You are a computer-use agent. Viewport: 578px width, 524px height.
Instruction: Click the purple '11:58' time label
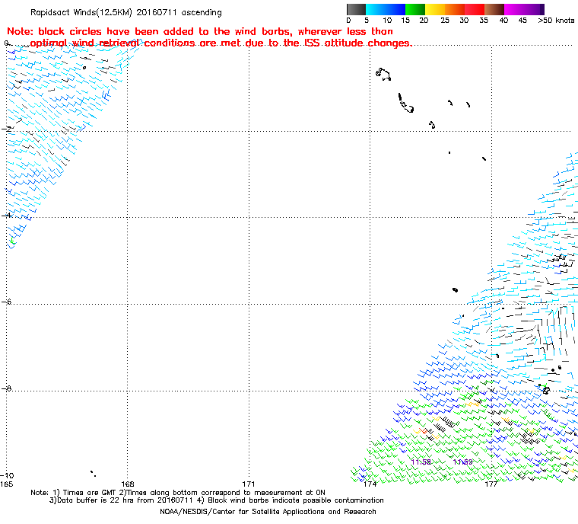coord(421,462)
